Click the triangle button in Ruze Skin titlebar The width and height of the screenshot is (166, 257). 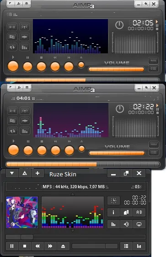point(25,173)
